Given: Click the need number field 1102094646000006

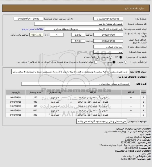Looking at the screenshot, I should pos(108,19).
